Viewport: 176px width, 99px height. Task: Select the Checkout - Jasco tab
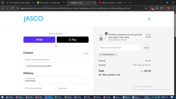pyautogui.click(x=82, y=3)
